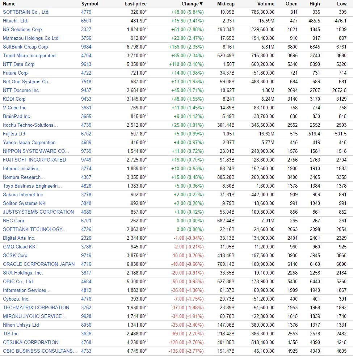353x356 pixels.
Task: Click ticker symbol 8056
Action: pos(86,325)
